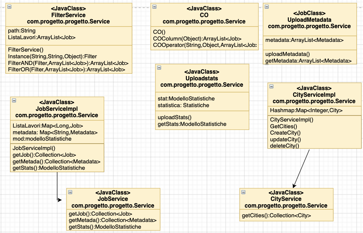Collapse the CityService class box

click(243, 192)
